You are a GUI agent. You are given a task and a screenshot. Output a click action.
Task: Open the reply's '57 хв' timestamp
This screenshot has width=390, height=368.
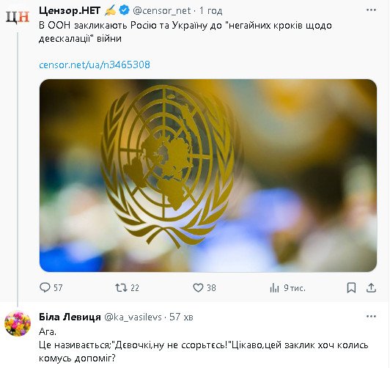pos(181,317)
